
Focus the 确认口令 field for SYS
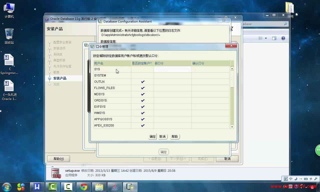coord(210,69)
